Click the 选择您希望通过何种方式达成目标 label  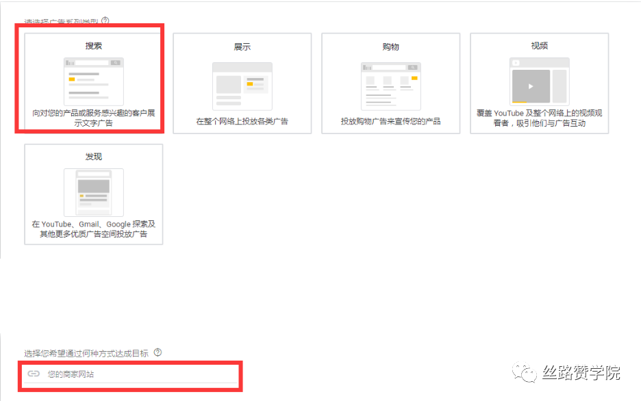86,353
